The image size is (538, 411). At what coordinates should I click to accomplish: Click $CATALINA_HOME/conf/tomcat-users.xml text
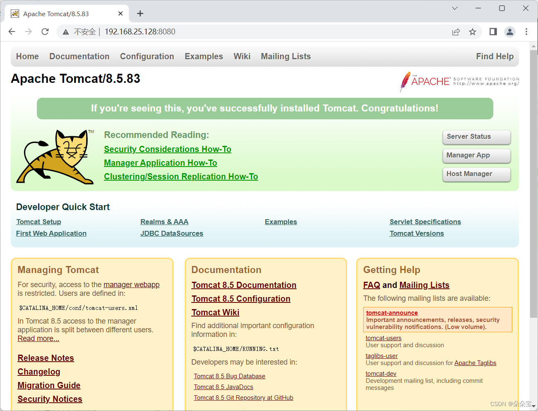point(78,308)
